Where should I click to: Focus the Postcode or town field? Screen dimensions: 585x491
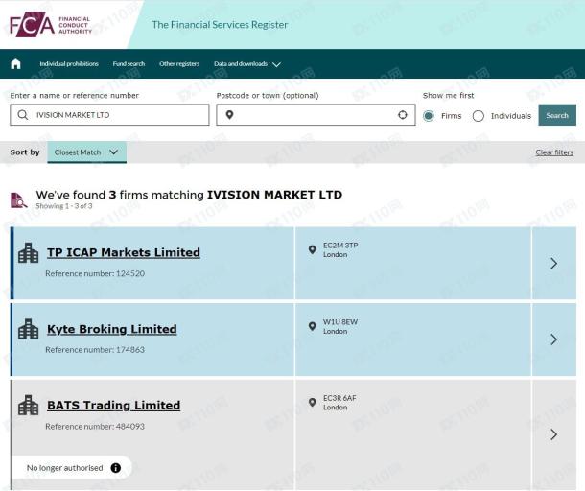pyautogui.click(x=316, y=115)
